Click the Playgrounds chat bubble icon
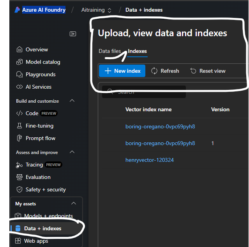This screenshot has width=249, height=247. [19, 74]
